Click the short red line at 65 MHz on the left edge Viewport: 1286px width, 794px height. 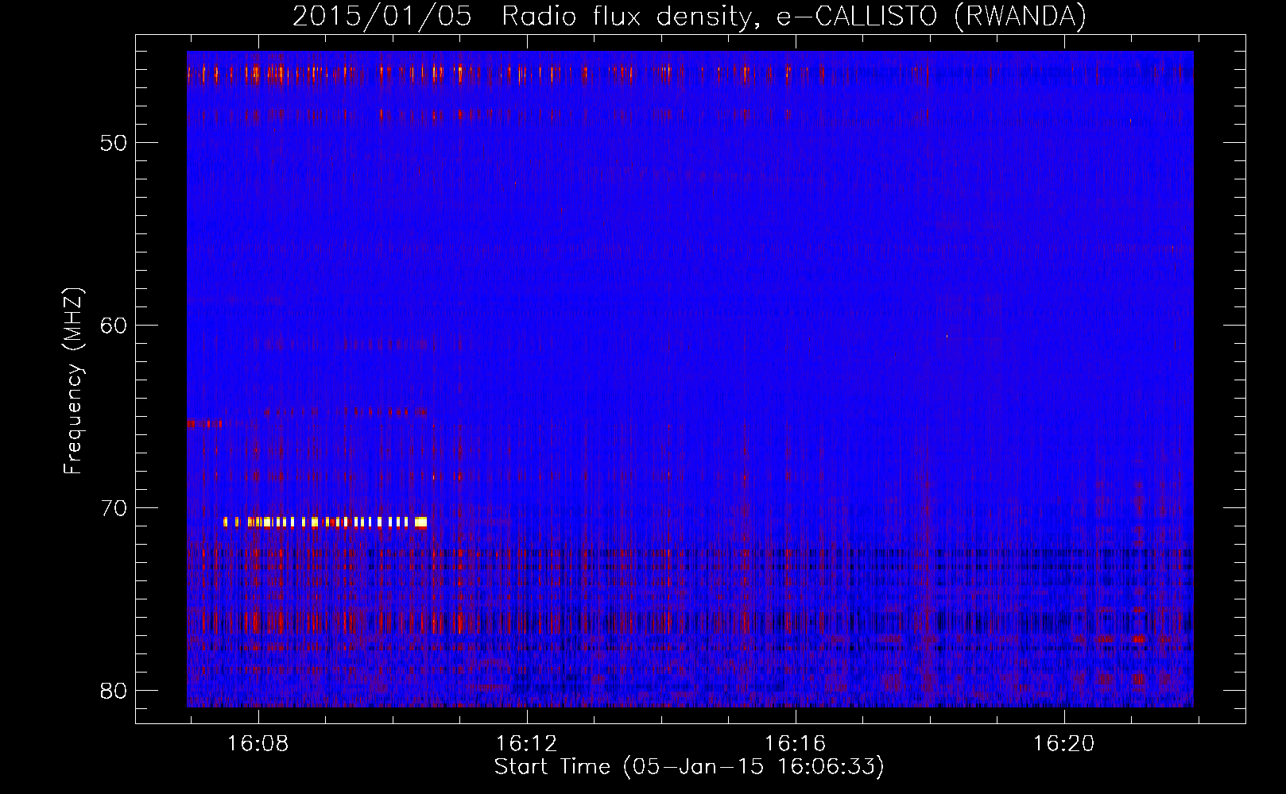point(204,423)
